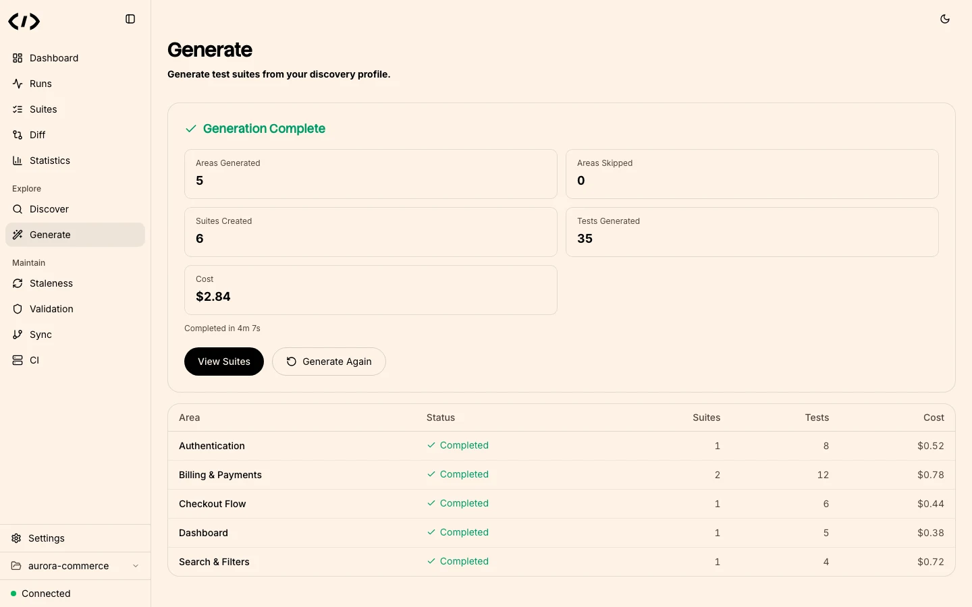
Task: Click the View Suites button
Action: (x=224, y=362)
